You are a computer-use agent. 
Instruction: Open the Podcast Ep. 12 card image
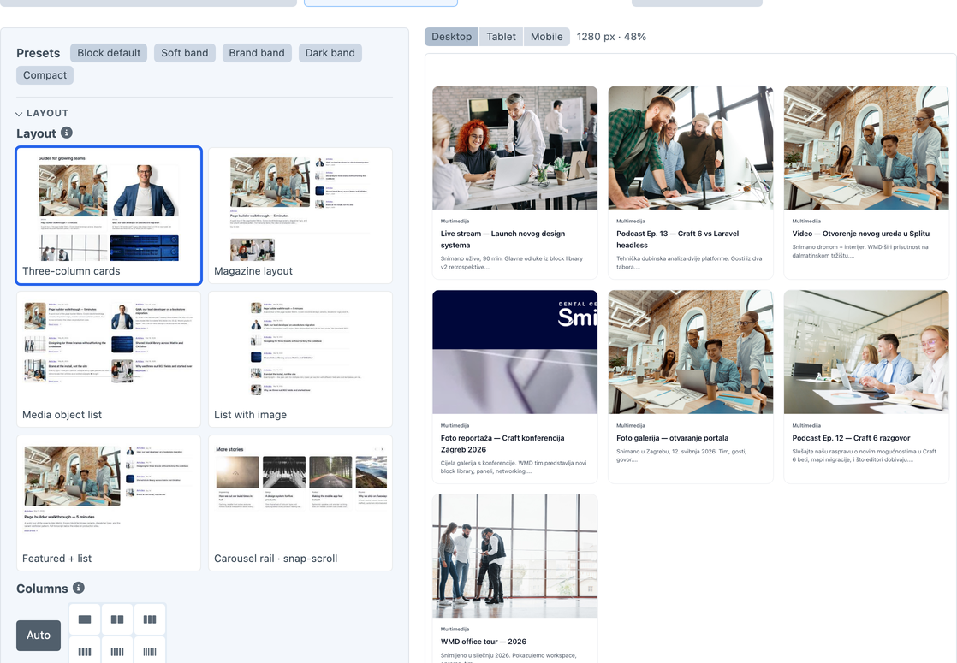point(866,352)
